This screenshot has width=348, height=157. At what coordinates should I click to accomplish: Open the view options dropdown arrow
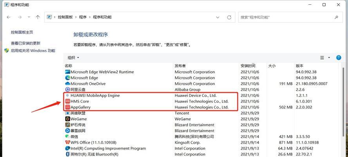pos(329,58)
